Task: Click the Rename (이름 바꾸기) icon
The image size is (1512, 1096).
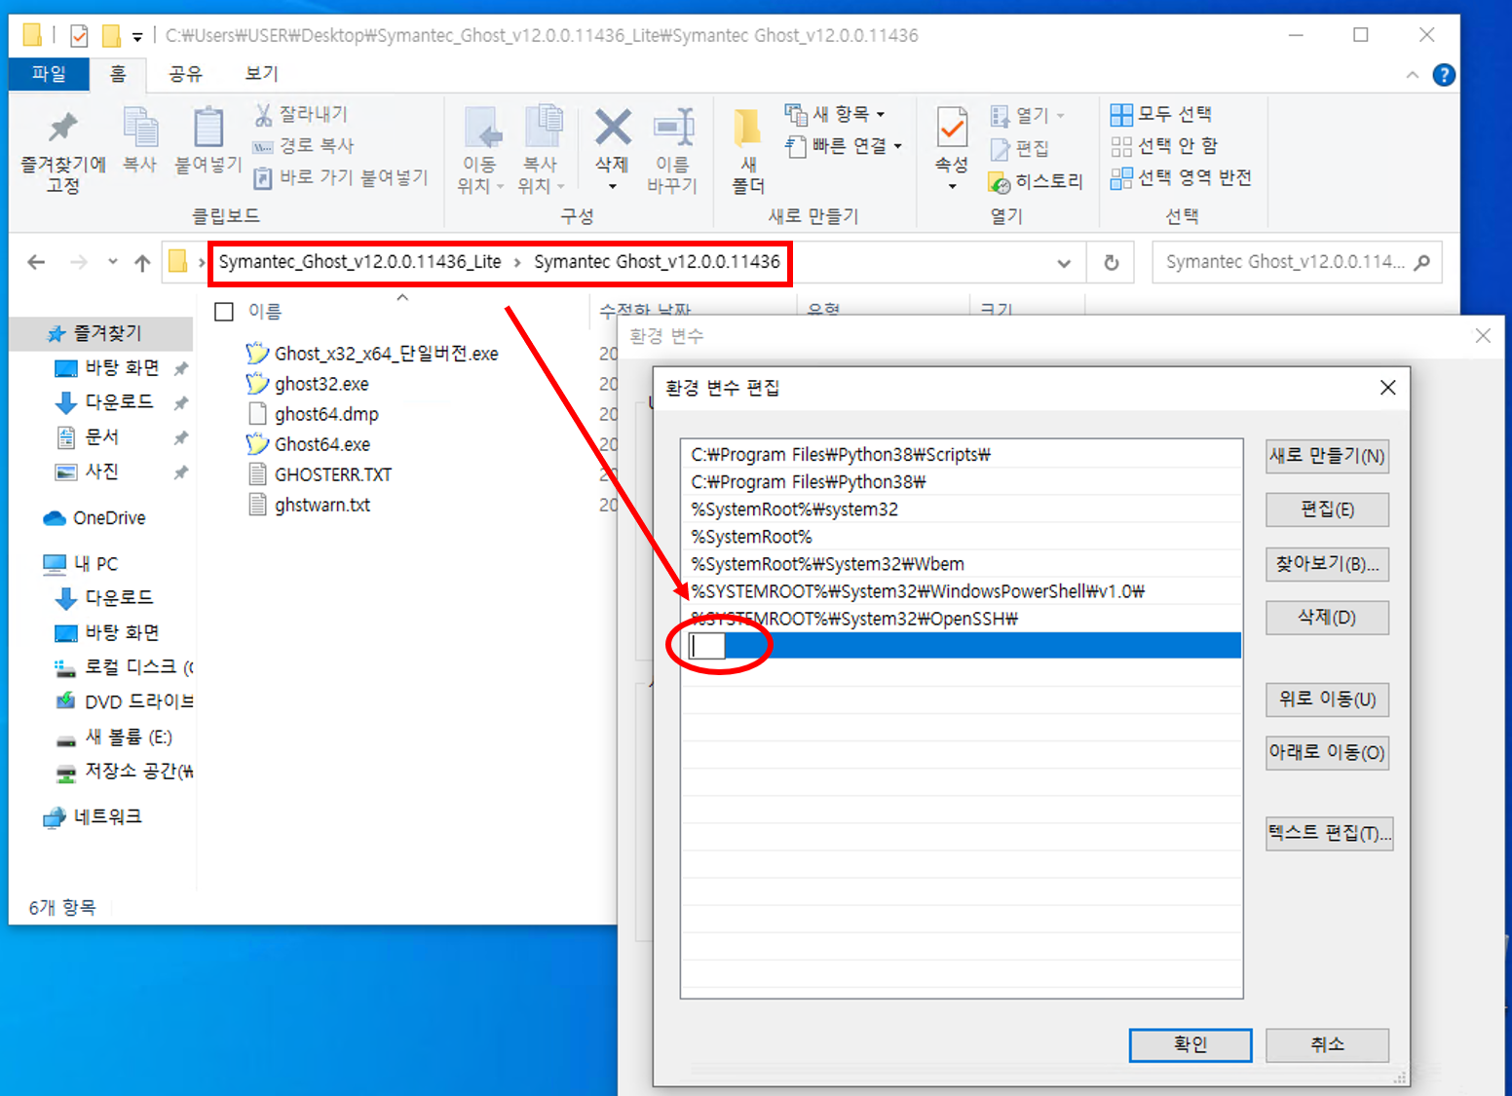Action: [x=673, y=128]
